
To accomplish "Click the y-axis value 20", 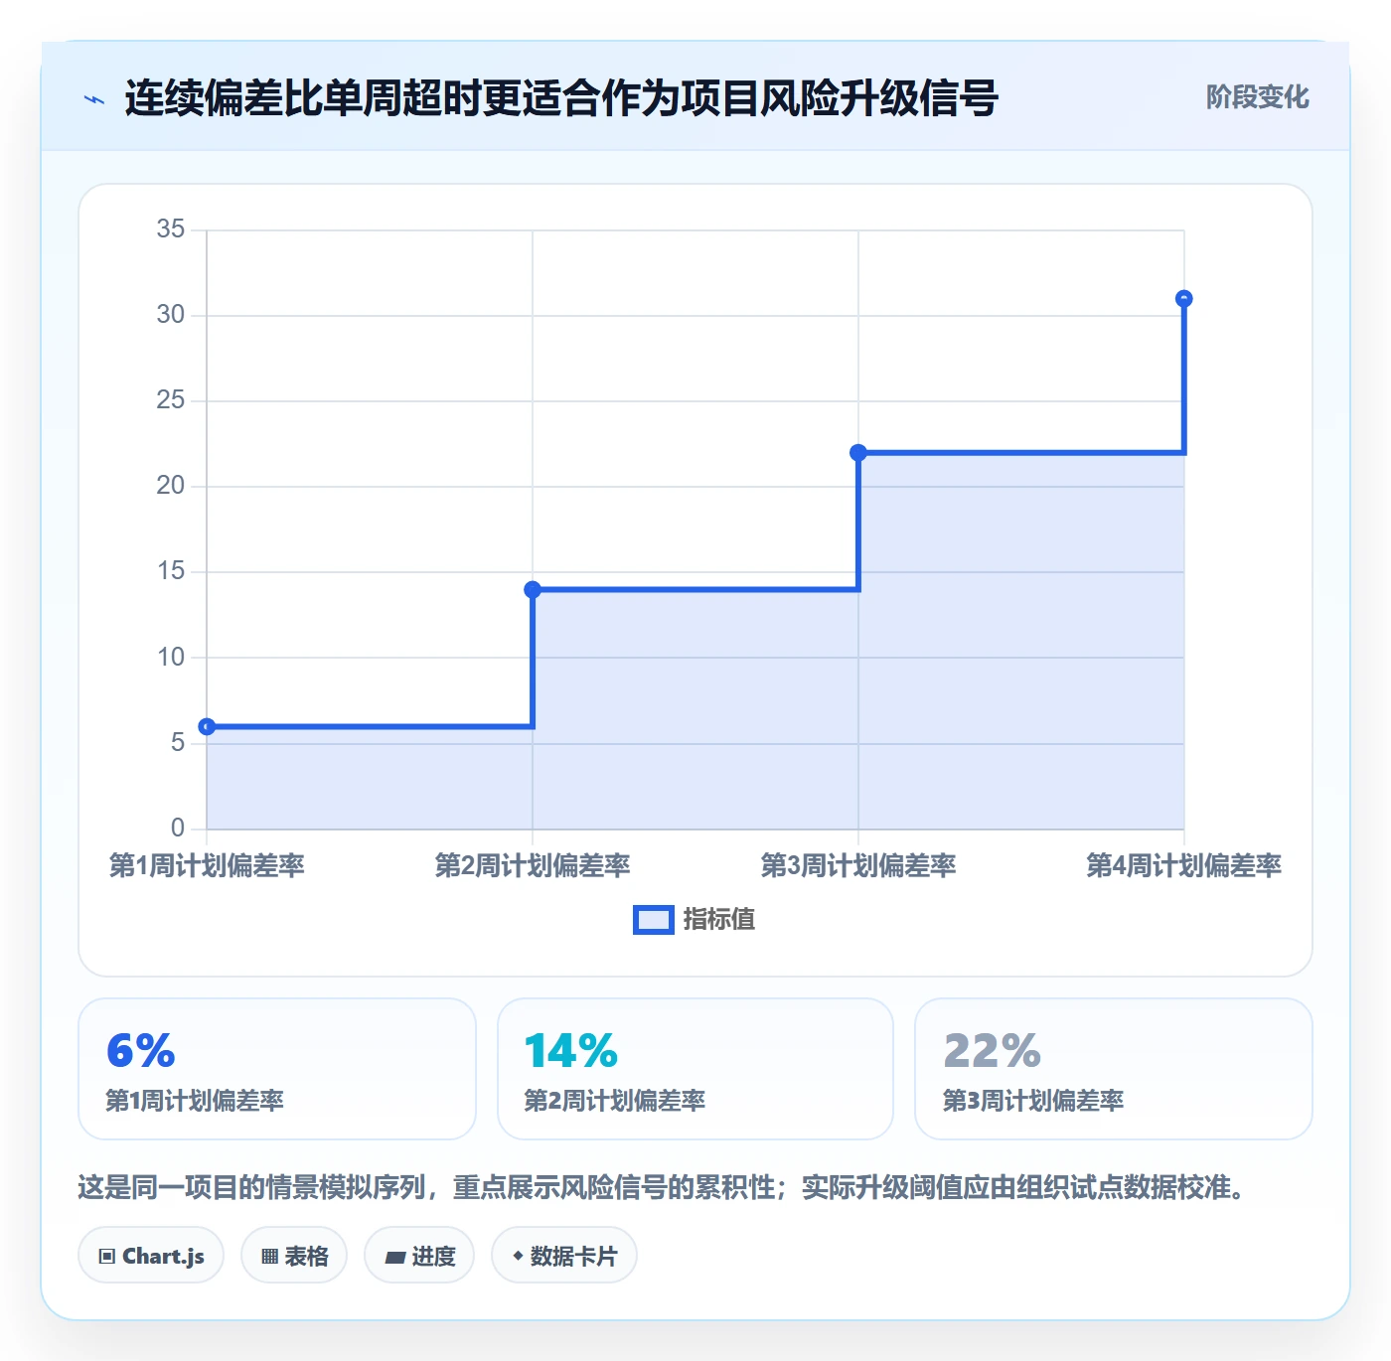I will click(x=171, y=486).
